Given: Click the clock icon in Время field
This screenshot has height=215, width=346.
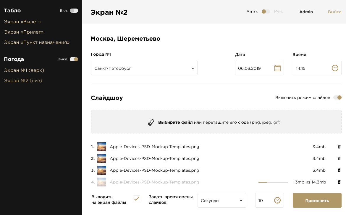Looking at the screenshot, I should (335, 68).
